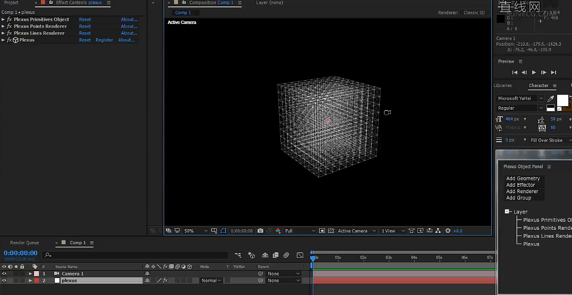Toggle the region of interest icon
The height and width of the screenshot is (295, 572).
tap(322, 231)
